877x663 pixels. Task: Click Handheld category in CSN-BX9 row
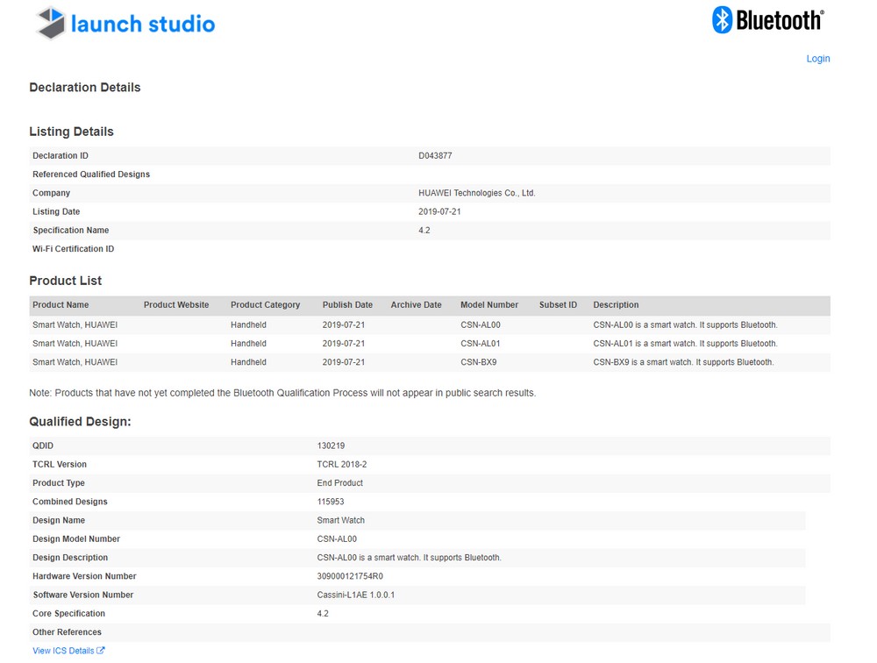[248, 362]
